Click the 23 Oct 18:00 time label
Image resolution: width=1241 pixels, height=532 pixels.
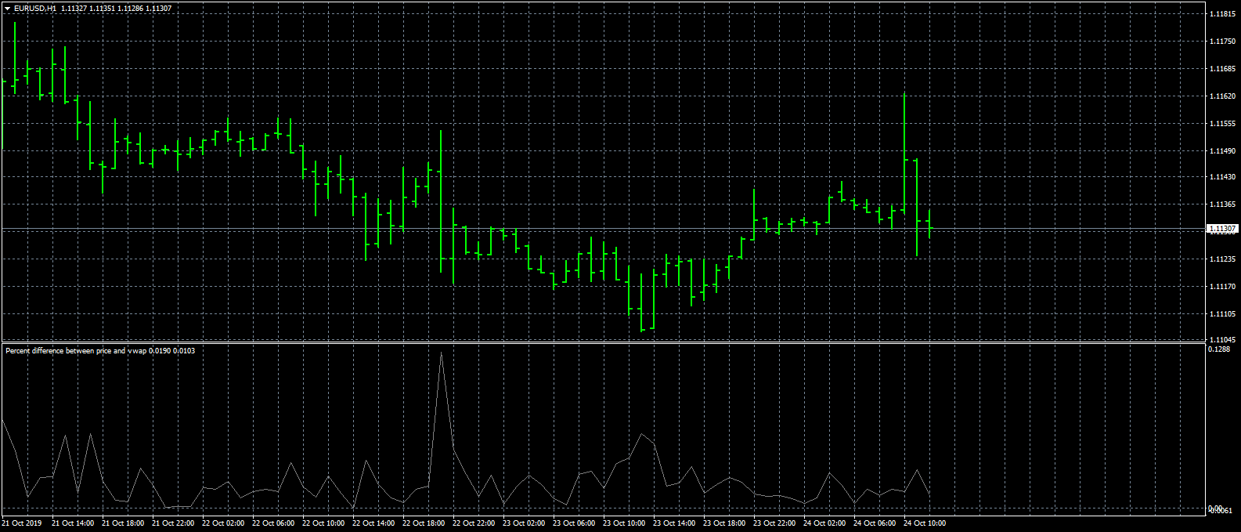[x=724, y=523]
